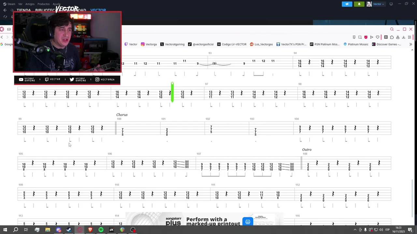The image size is (417, 234).
Task: Open the Los_Vectorgas bookmark
Action: (261, 44)
